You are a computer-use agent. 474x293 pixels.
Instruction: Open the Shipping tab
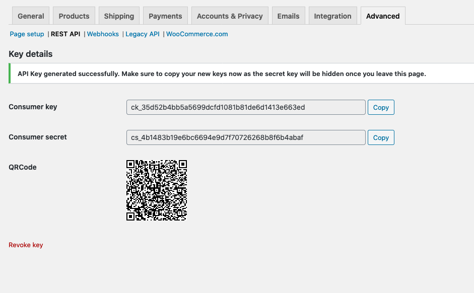coord(119,16)
